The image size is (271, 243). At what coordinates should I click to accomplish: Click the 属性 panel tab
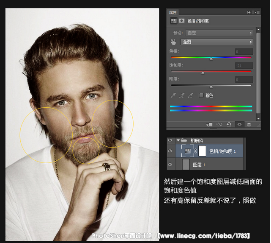(172, 12)
